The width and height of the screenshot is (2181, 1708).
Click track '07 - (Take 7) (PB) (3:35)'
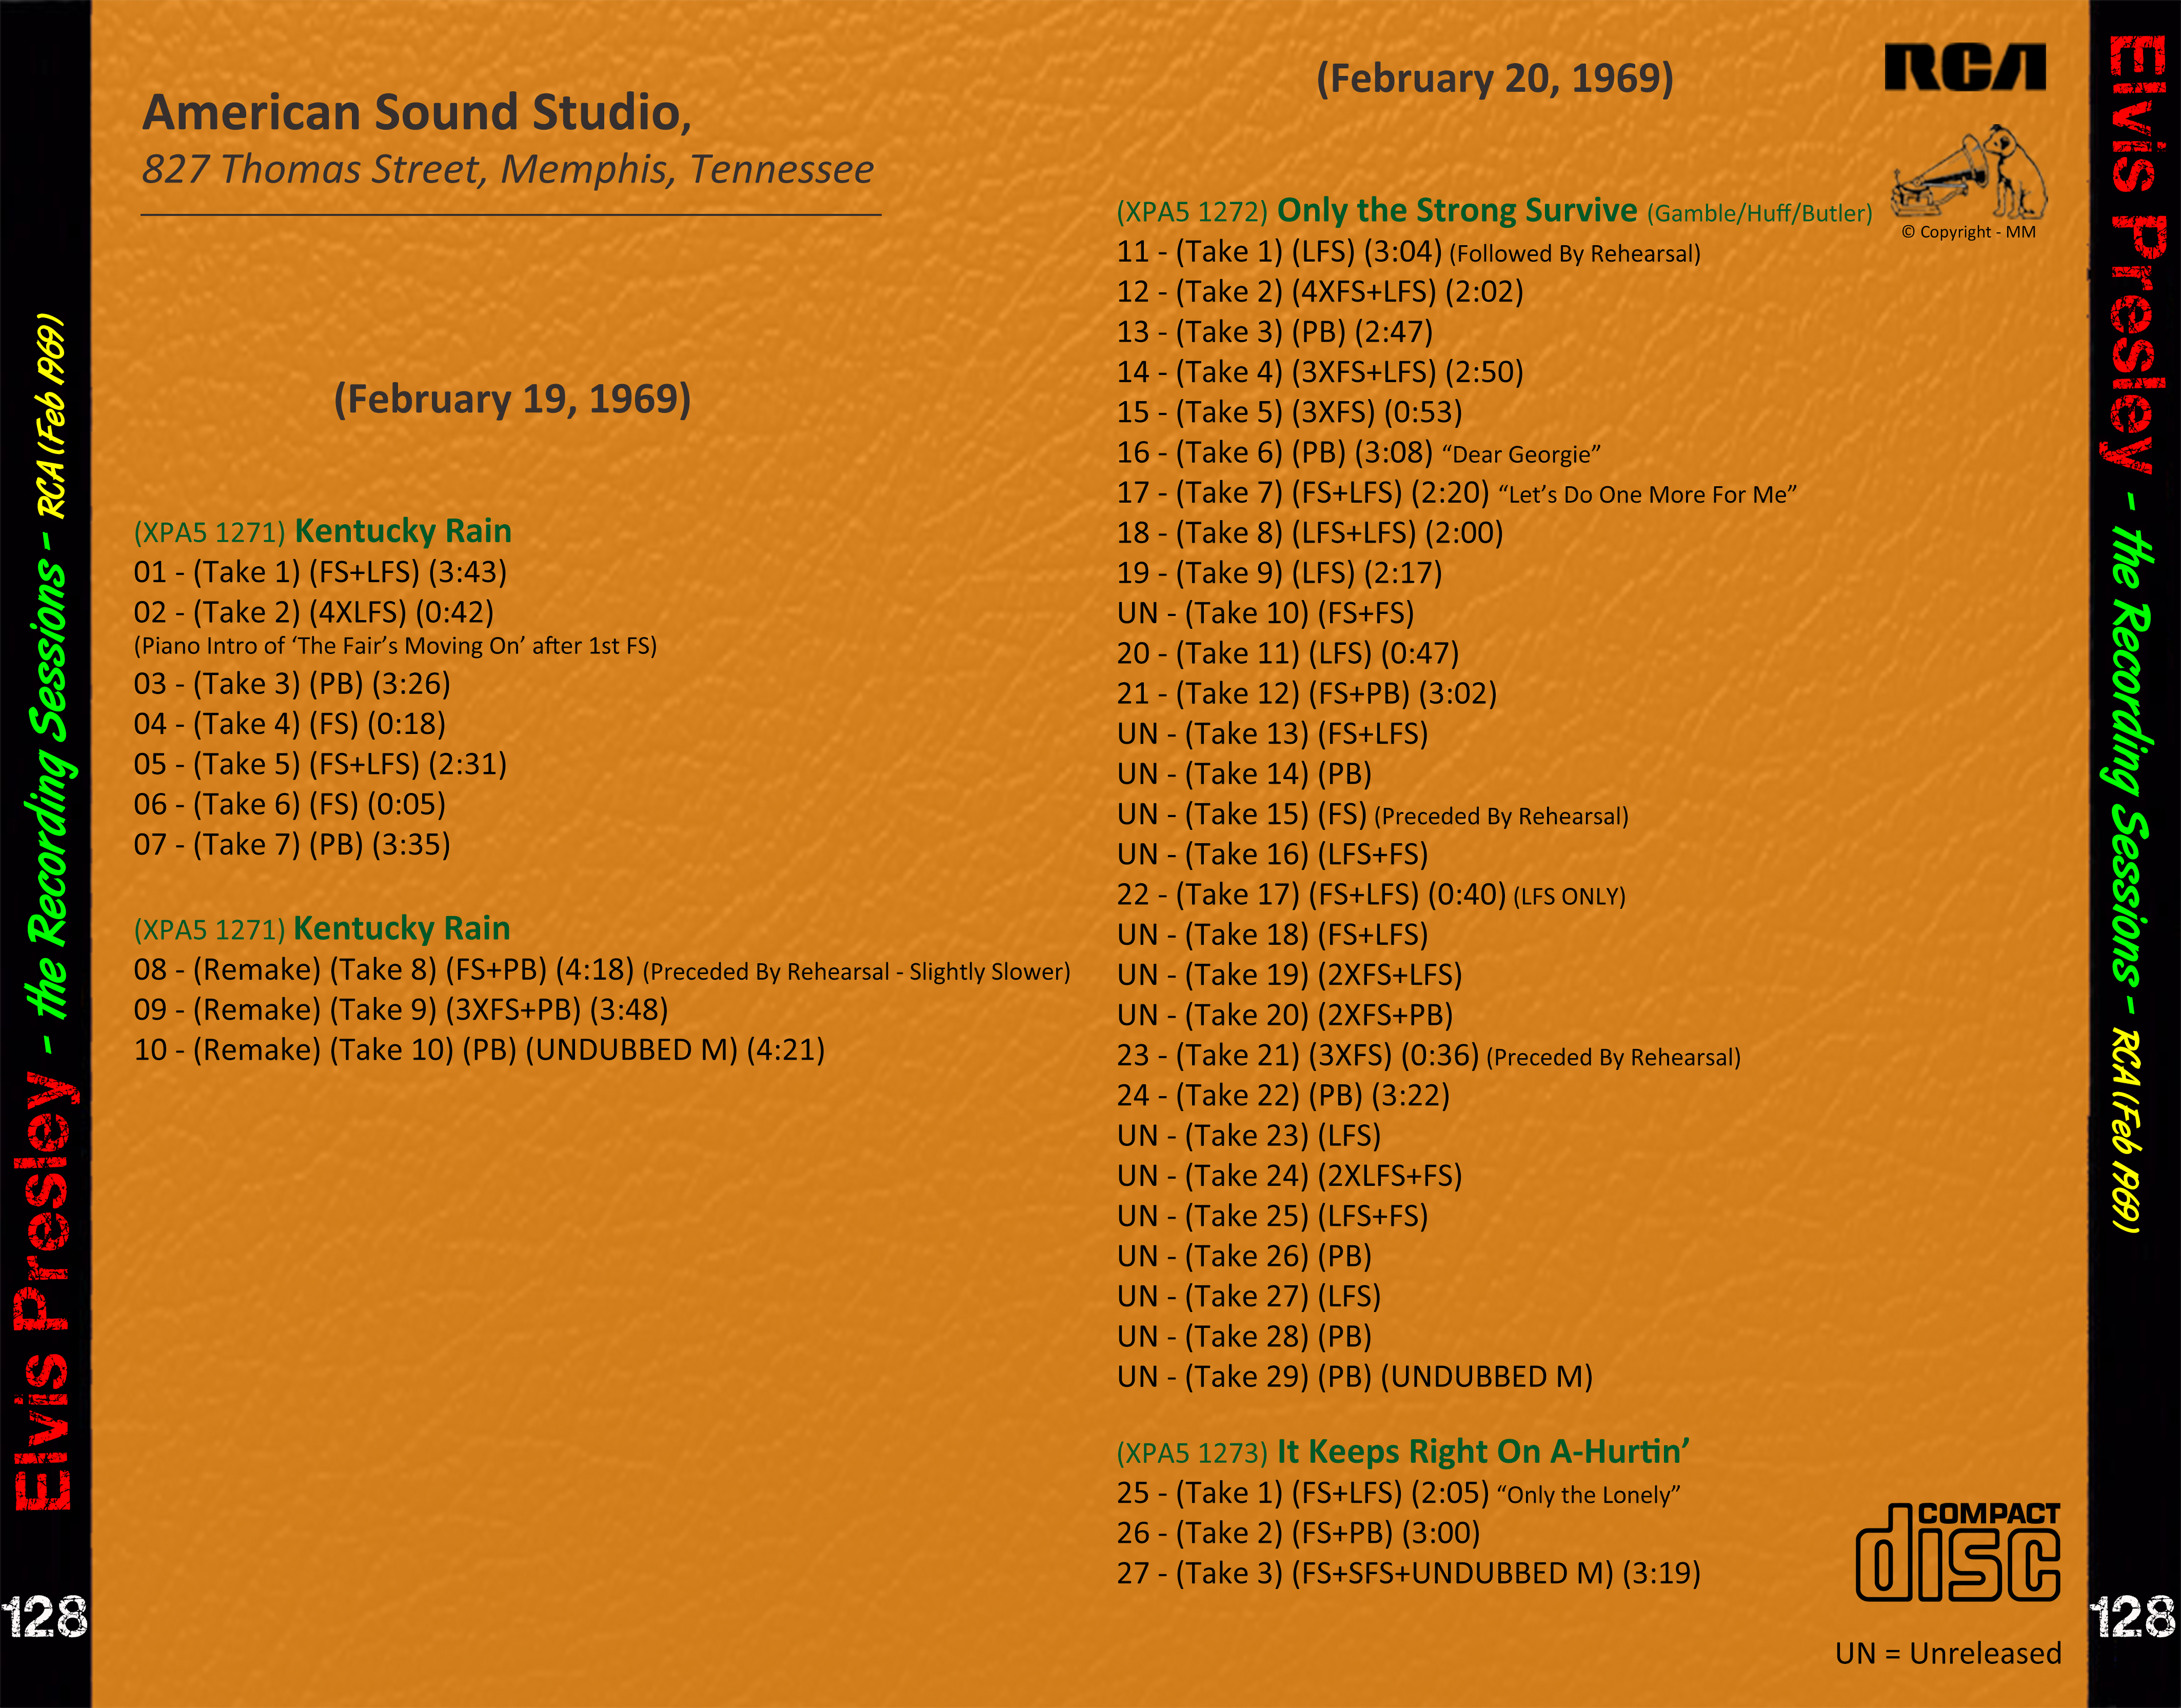(x=292, y=844)
